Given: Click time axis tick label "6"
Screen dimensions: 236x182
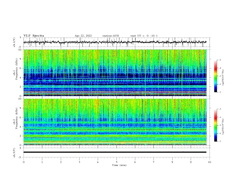Looking at the screenshot, I should 135,162.
